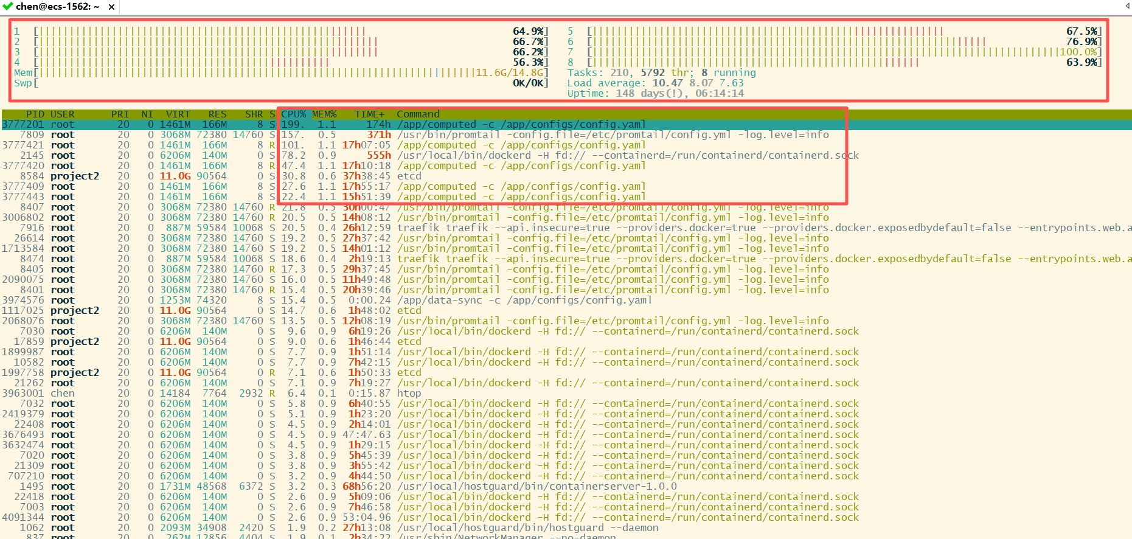Sort processes by the CPU% column header
Screen dimensions: 1132x539
293,114
